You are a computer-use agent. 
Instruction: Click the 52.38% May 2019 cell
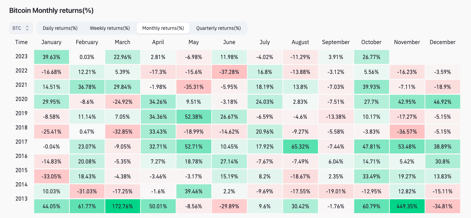pyautogui.click(x=193, y=117)
